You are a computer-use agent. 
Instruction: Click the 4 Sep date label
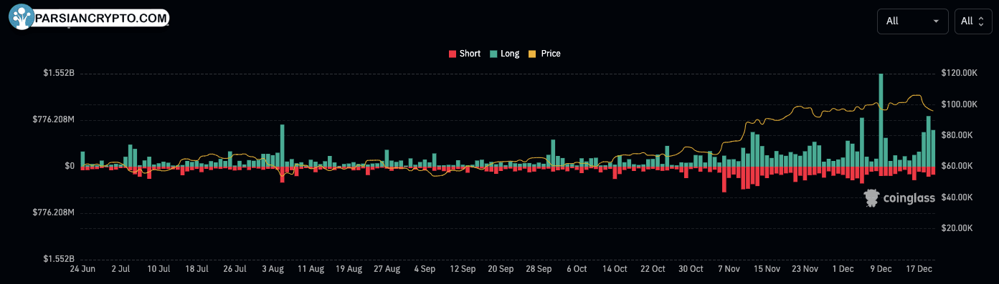click(425, 269)
